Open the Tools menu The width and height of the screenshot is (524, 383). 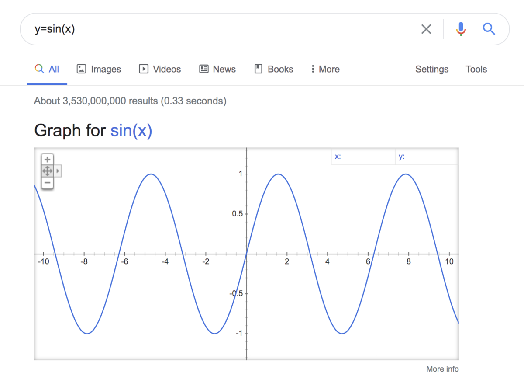(476, 69)
